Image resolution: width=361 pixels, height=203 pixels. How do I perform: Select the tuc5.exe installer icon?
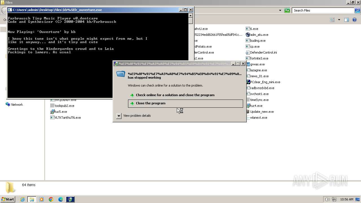click(x=52, y=112)
